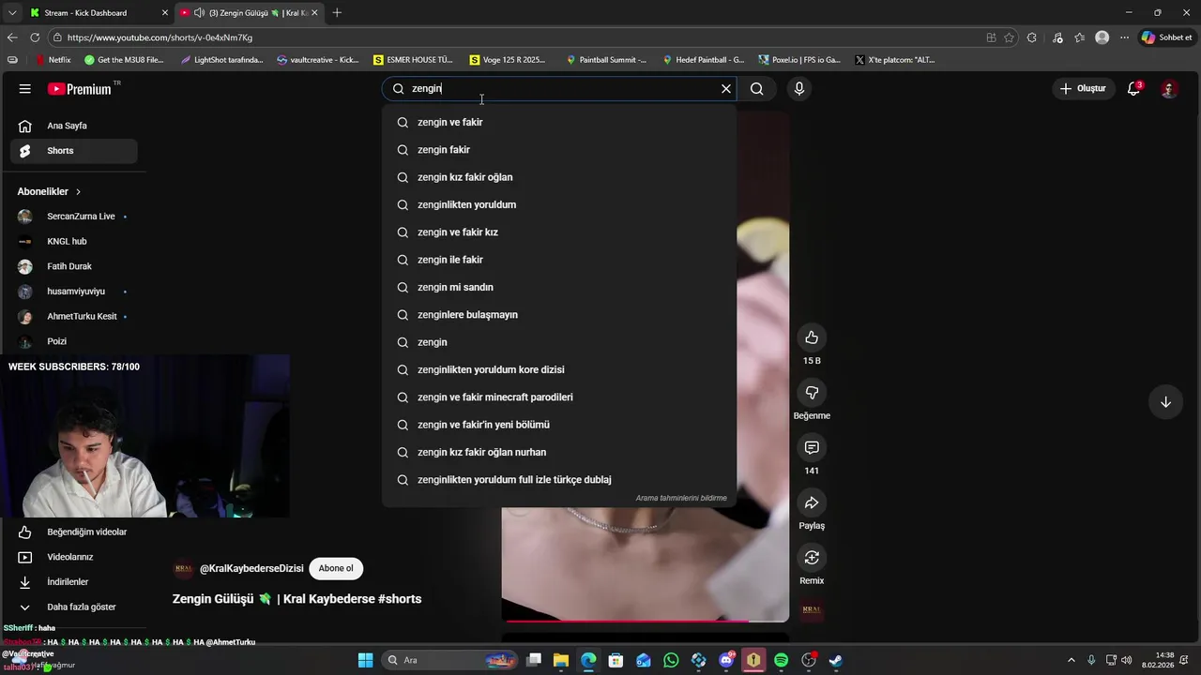Open the YouTube hamburger guide menu

(25, 89)
